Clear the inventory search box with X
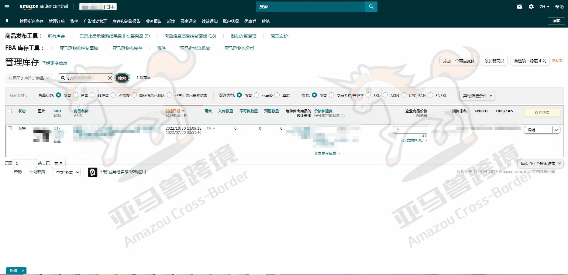This screenshot has height=275, width=568. point(110,78)
